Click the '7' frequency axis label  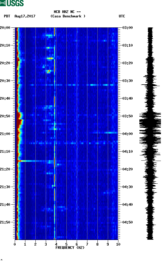[87, 244]
